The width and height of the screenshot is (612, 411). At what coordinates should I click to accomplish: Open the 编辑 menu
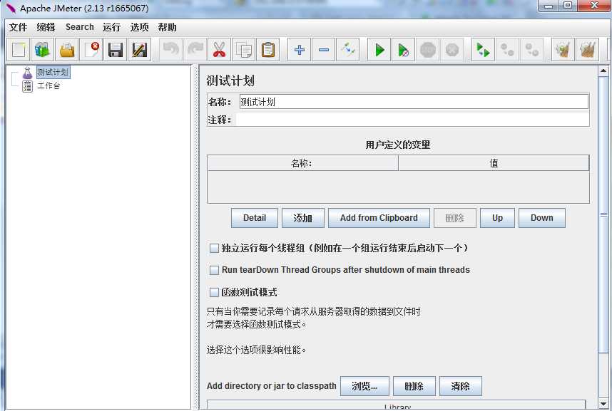click(x=46, y=27)
